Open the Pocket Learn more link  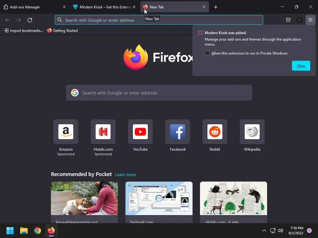[x=125, y=175]
